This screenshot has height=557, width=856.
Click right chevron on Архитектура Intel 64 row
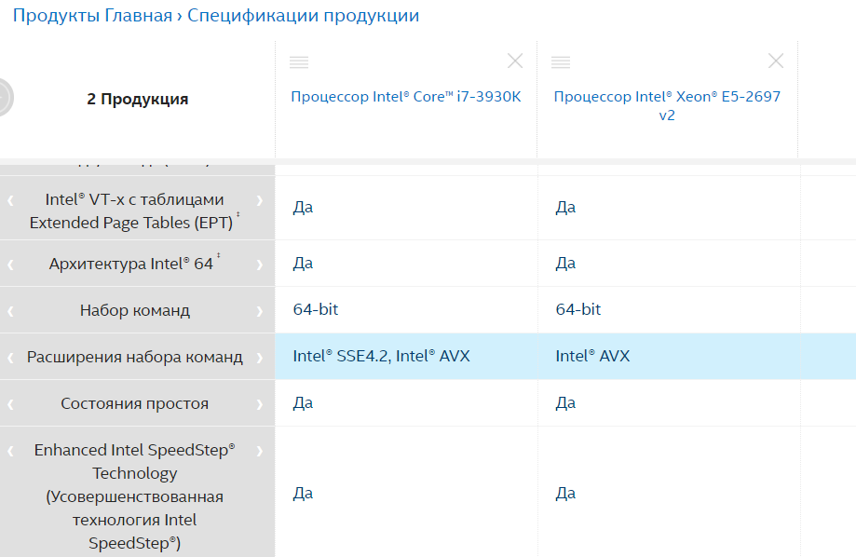260,265
